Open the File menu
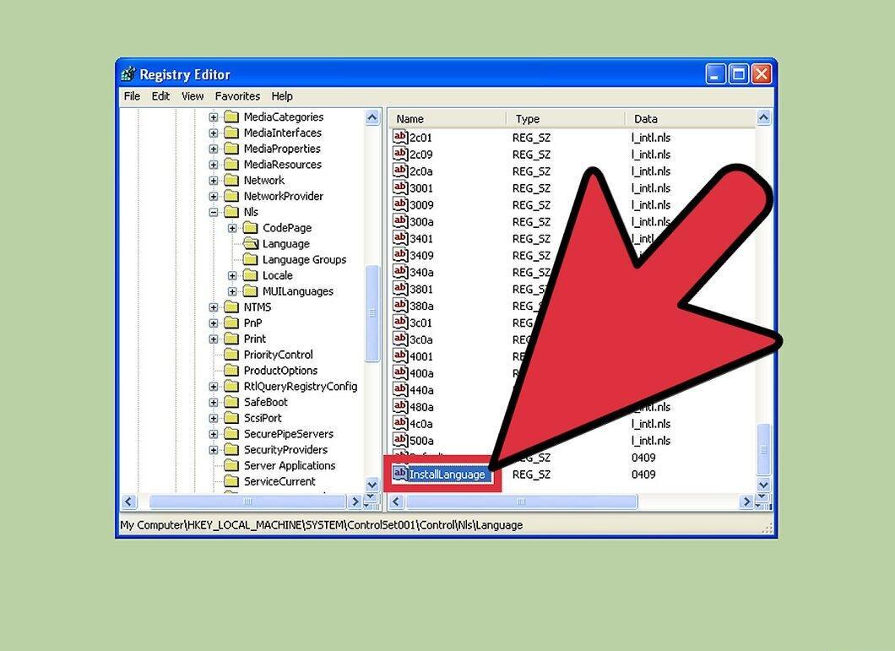The width and height of the screenshot is (895, 651). 132,96
